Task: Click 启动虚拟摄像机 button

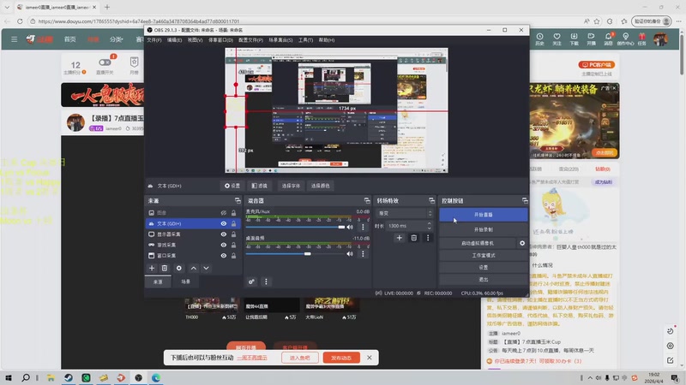Action: 478,243
